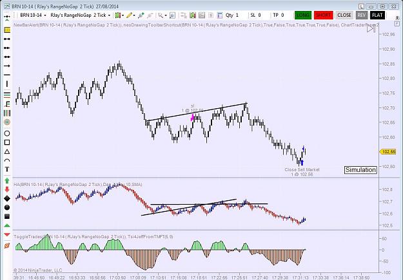The width and height of the screenshot is (403, 280).
Task: Select the rectangle drawing tool
Action: tap(7, 142)
